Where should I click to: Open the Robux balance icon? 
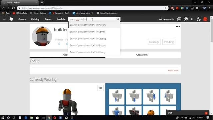(186, 19)
